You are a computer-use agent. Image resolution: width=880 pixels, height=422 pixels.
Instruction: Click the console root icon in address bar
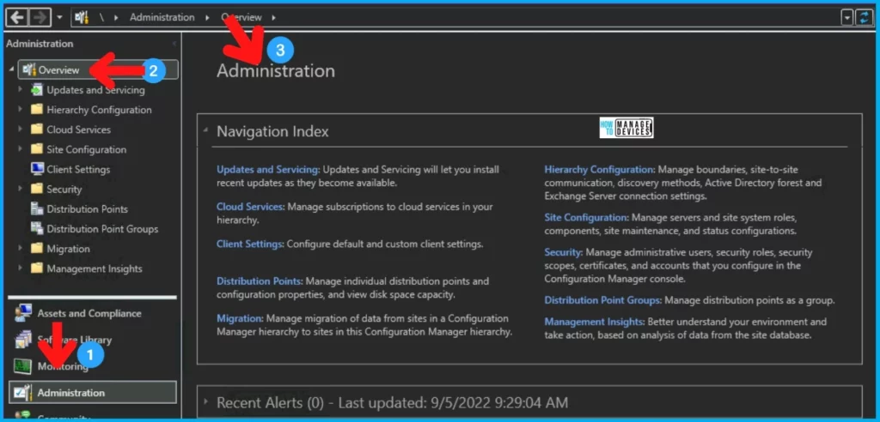coord(82,17)
